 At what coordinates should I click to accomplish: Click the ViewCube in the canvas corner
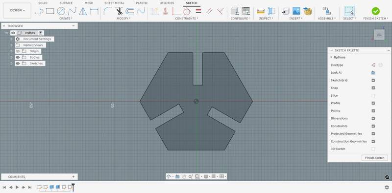(379, 35)
